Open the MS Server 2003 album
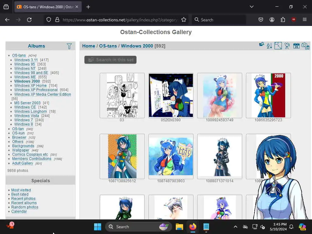312x234 pixels. click(x=27, y=103)
